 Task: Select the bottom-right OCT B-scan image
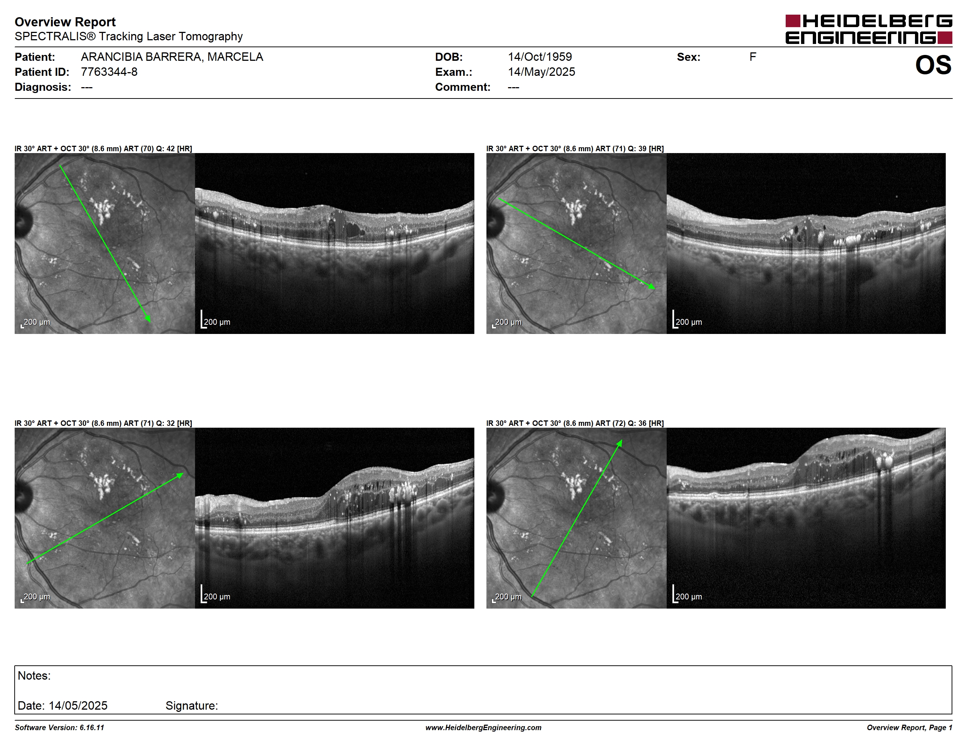806,518
